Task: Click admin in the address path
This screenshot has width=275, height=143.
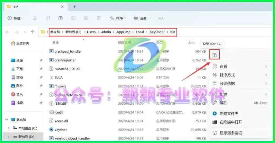Action: pos(106,32)
